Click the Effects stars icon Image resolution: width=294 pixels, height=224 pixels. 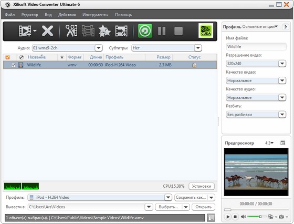tap(104, 31)
